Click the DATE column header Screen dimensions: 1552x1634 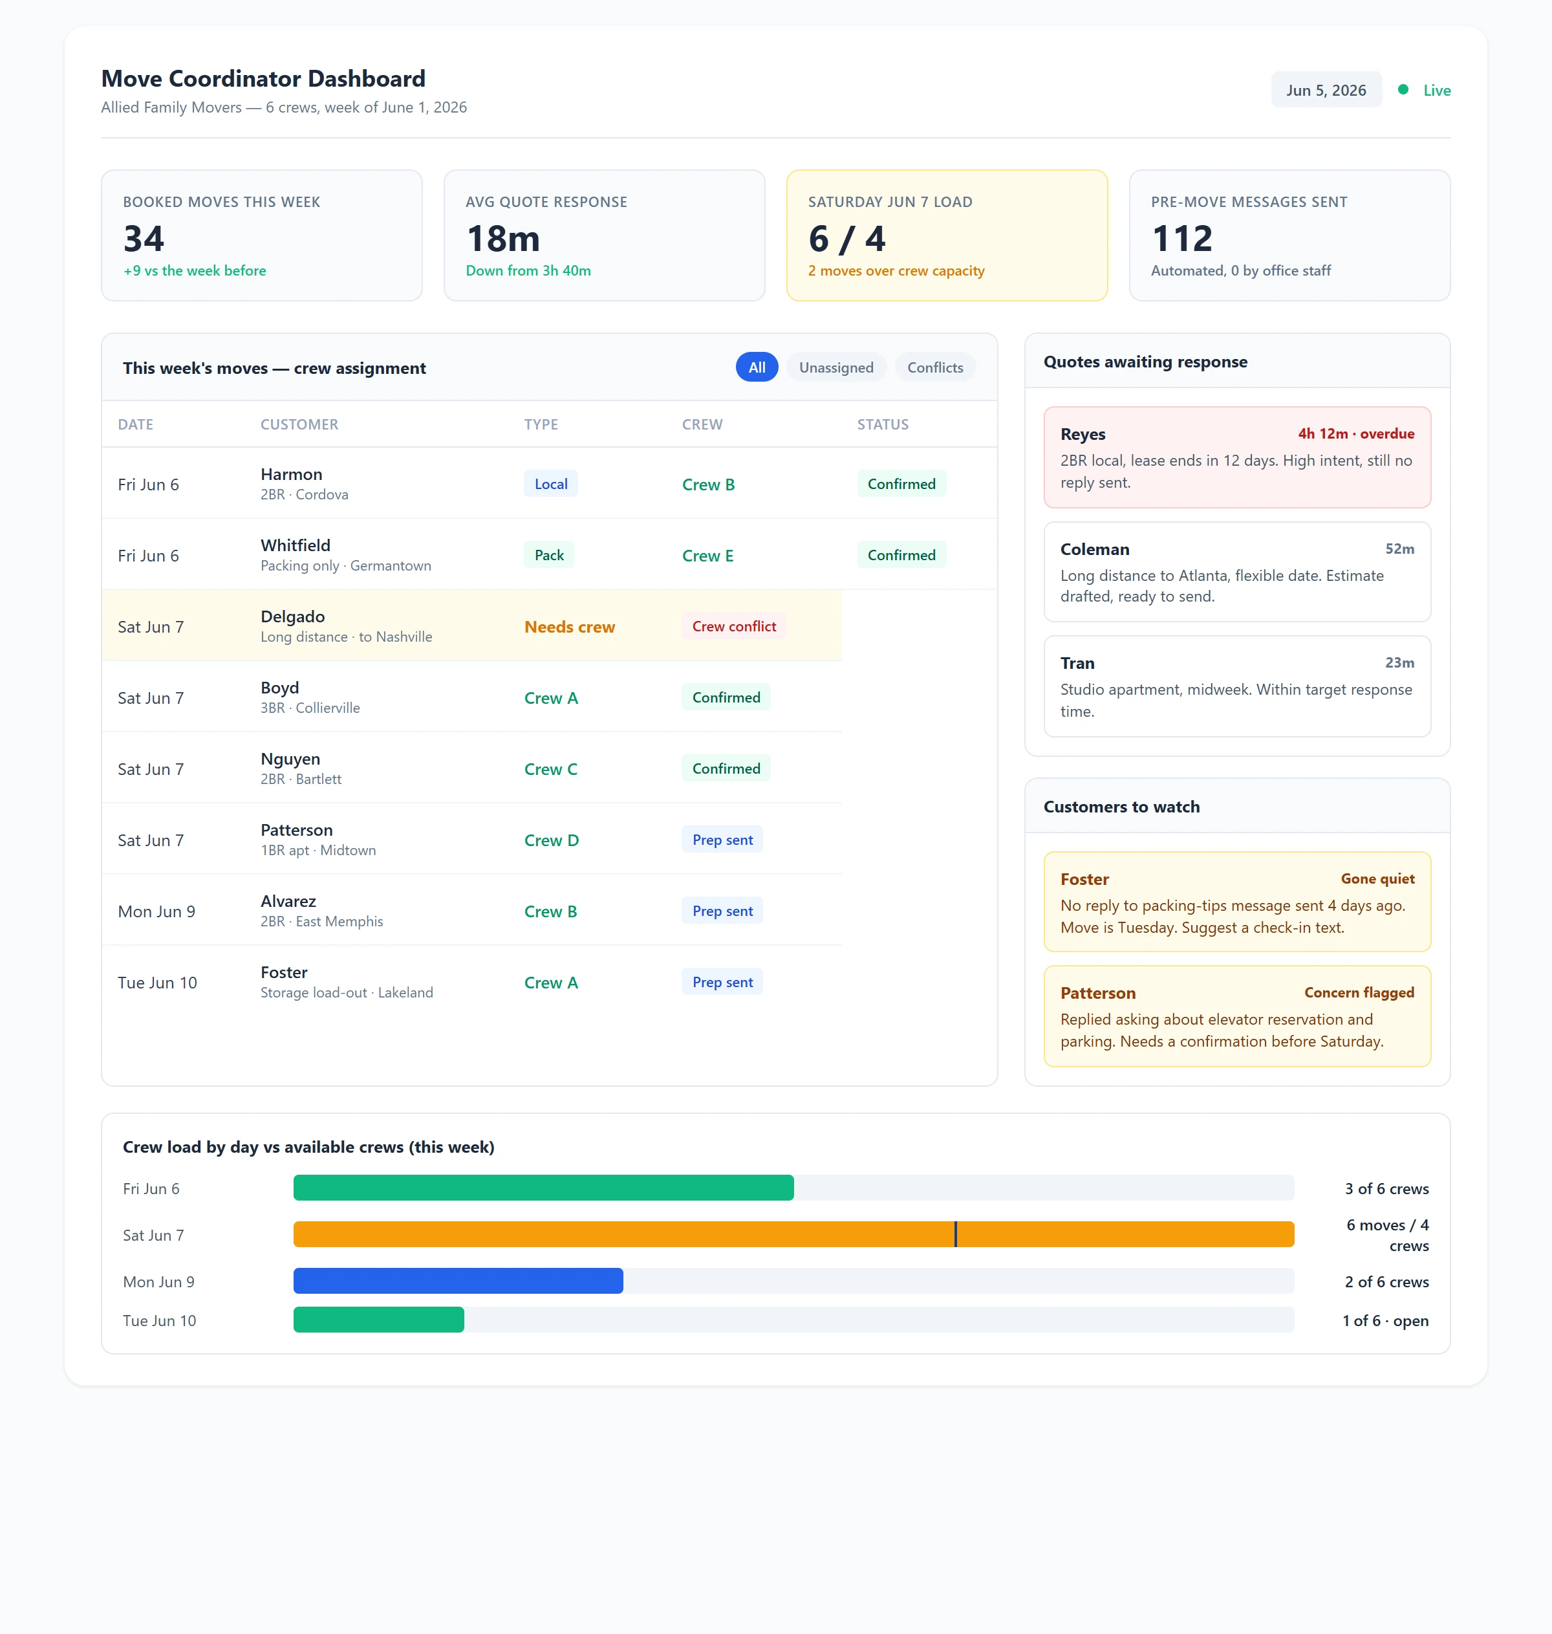[x=135, y=424]
